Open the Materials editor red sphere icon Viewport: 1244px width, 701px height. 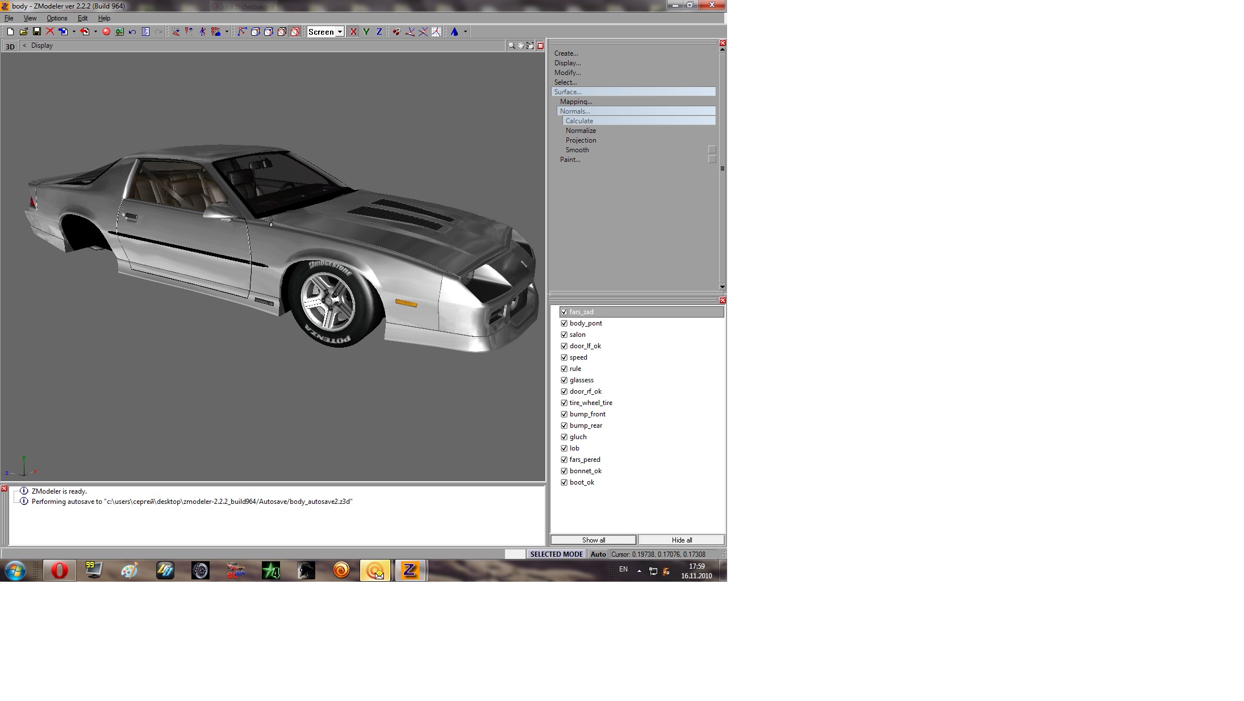coord(106,32)
